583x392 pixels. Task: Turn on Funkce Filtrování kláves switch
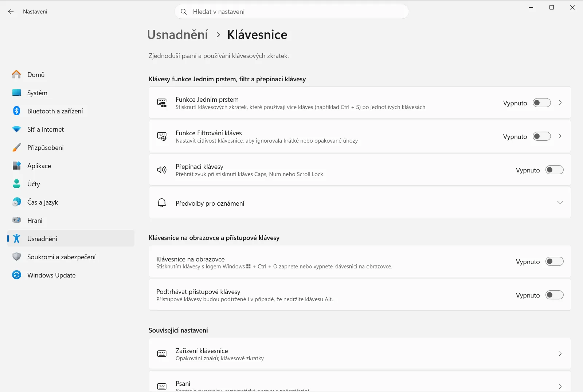coord(542,136)
